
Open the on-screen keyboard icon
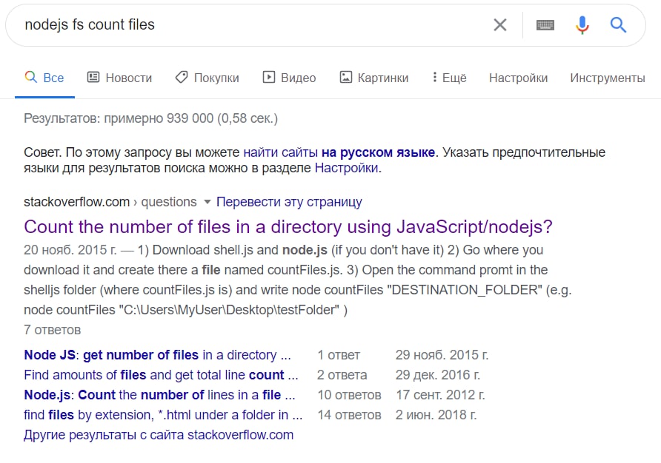pos(545,25)
